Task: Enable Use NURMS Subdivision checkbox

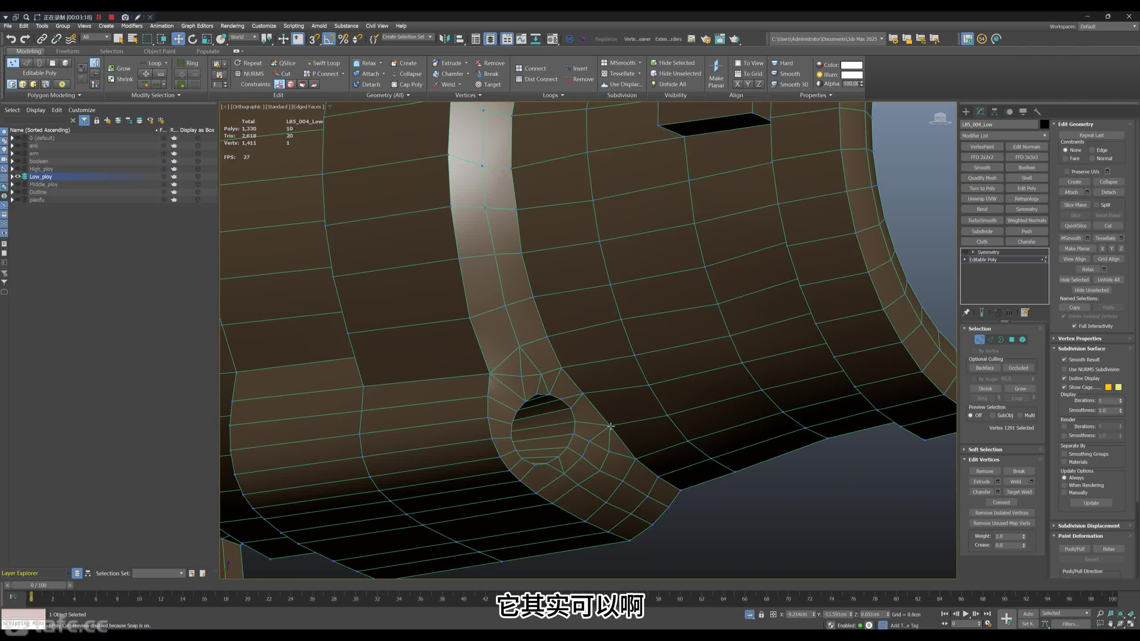Action: [x=1064, y=369]
